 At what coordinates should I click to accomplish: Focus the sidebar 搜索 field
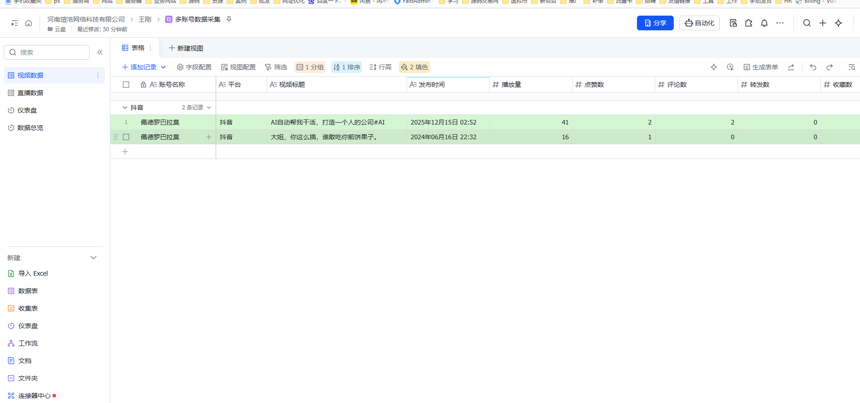[x=46, y=52]
